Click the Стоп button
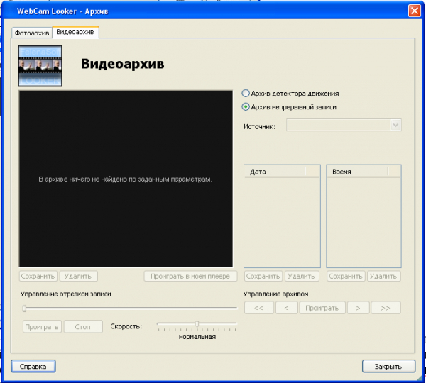Image resolution: width=426 pixels, height=383 pixels. click(83, 326)
